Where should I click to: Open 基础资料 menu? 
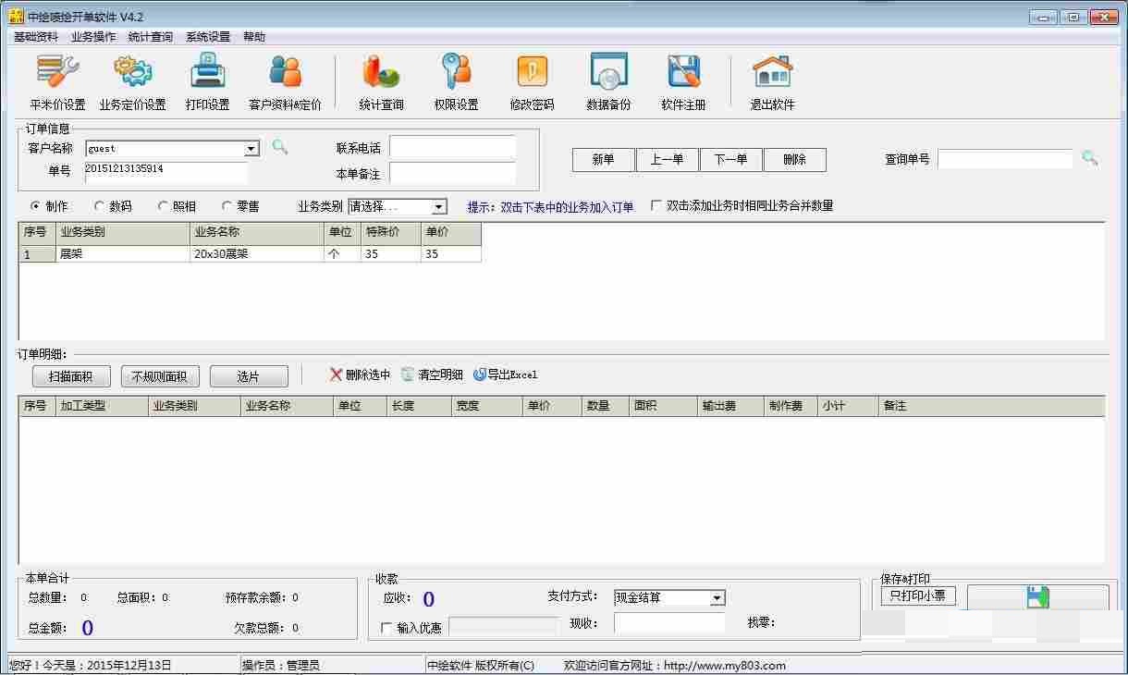tap(36, 37)
